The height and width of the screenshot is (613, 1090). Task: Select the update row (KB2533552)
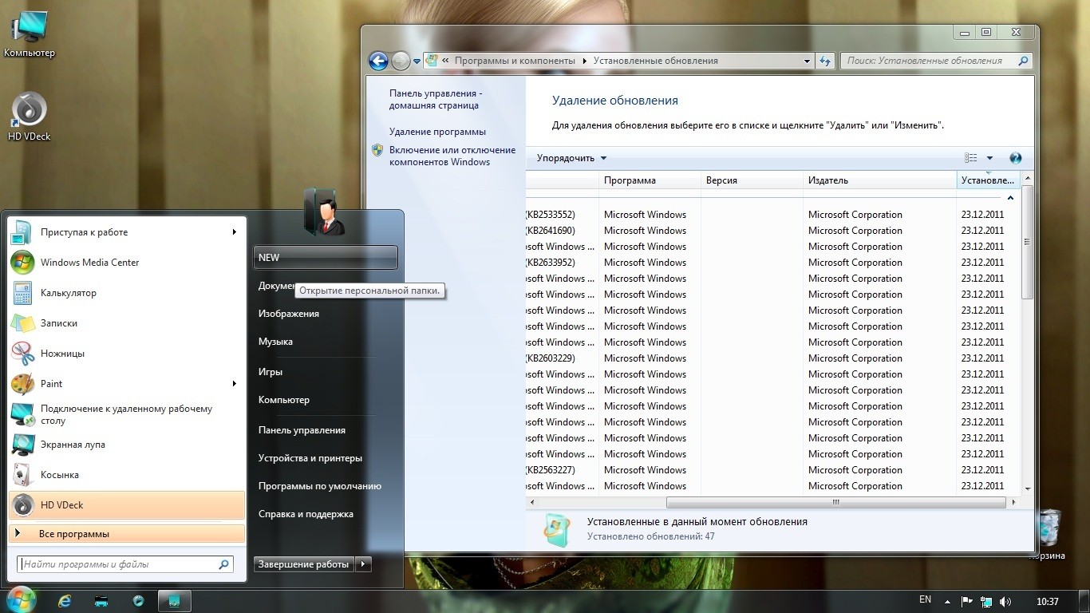pos(772,215)
